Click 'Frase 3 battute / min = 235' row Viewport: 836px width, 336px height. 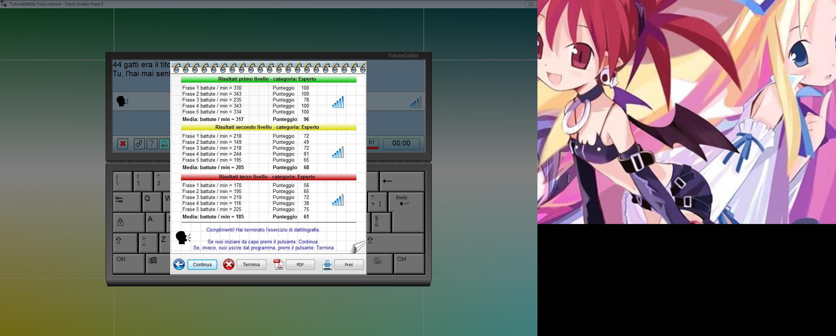point(246,100)
